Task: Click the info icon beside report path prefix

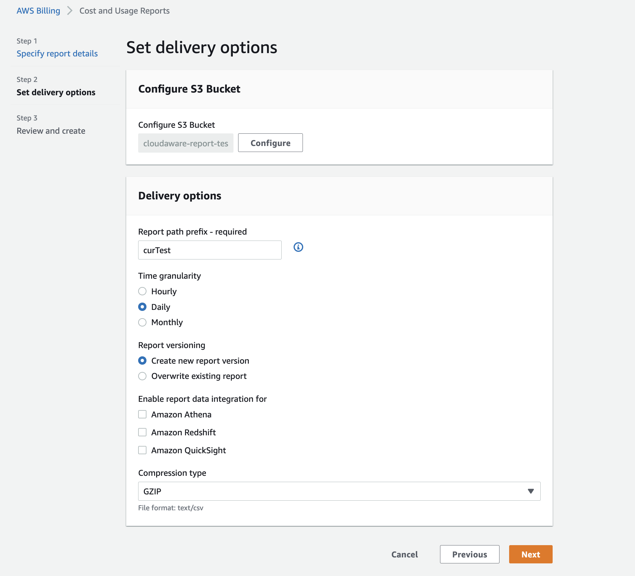Action: pyautogui.click(x=298, y=247)
